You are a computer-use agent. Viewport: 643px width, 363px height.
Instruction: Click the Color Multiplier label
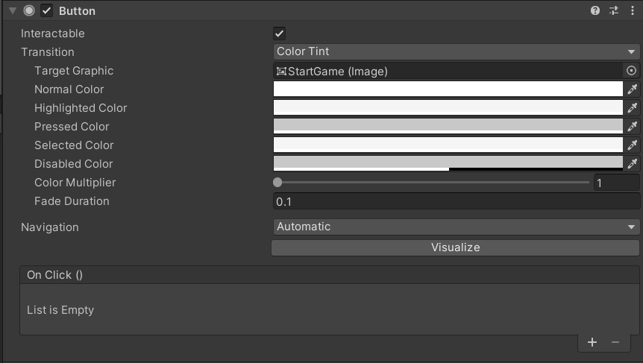coord(75,183)
